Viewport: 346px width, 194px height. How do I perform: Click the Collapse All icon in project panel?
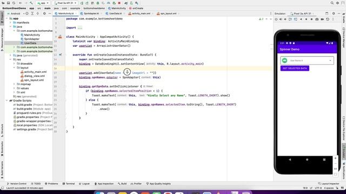tap(37, 13)
